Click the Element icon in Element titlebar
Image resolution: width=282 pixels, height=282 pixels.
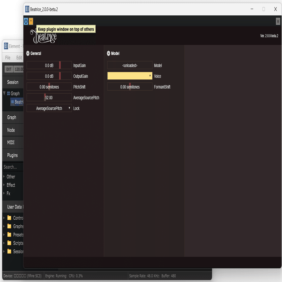pyautogui.click(x=6, y=46)
